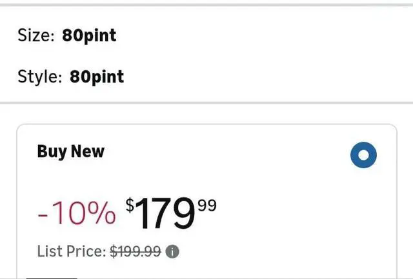Click the crossed-out $199.99 price
The width and height of the screenshot is (413, 279).
tap(136, 252)
